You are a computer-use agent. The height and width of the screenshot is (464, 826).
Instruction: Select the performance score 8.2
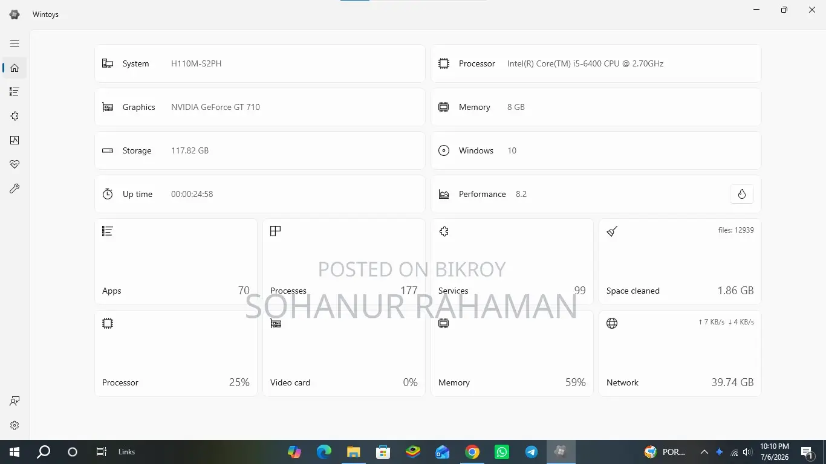pos(521,194)
